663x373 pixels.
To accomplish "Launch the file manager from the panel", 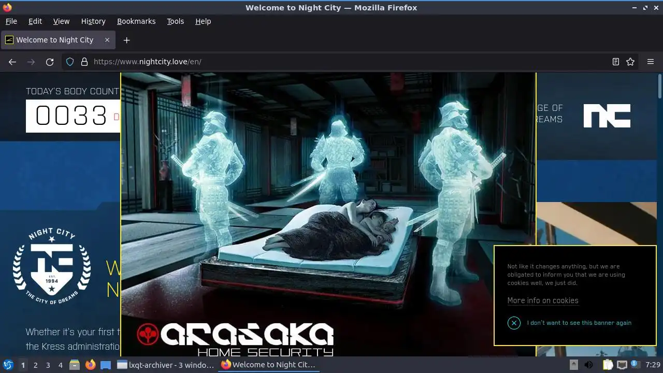I will [75, 365].
